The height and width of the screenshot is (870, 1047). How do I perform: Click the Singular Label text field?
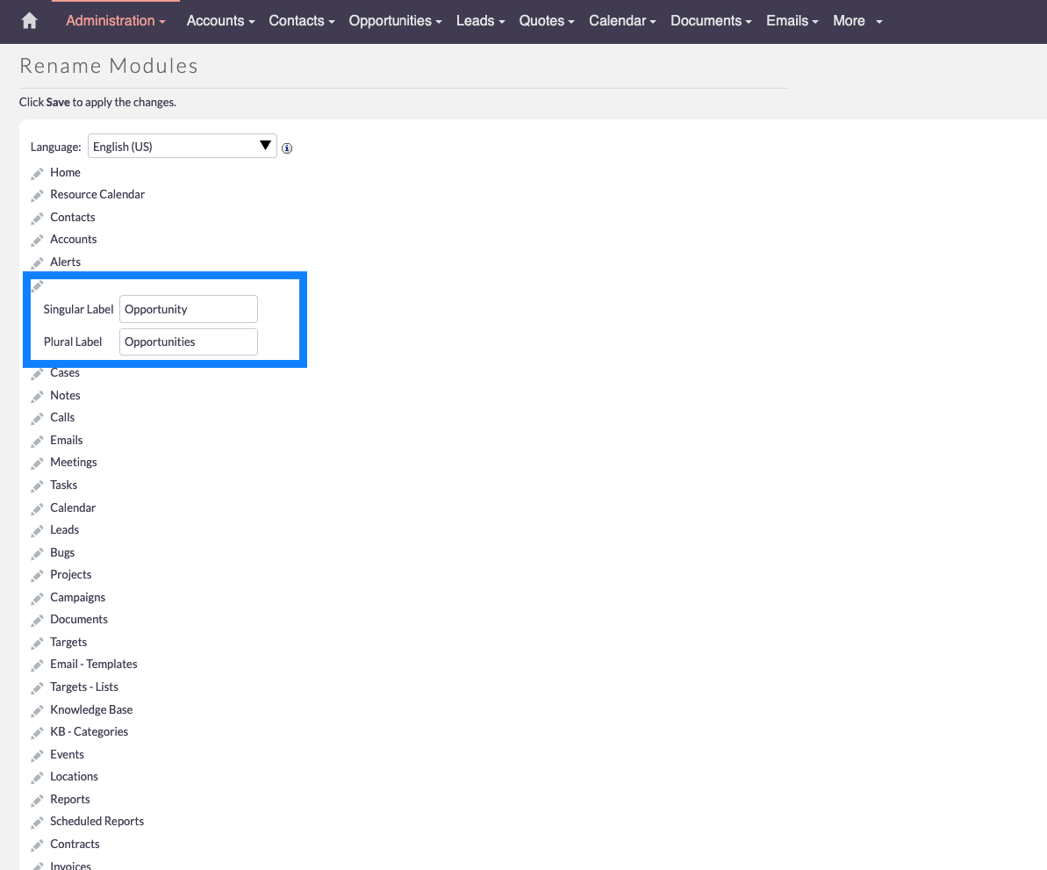pos(189,309)
